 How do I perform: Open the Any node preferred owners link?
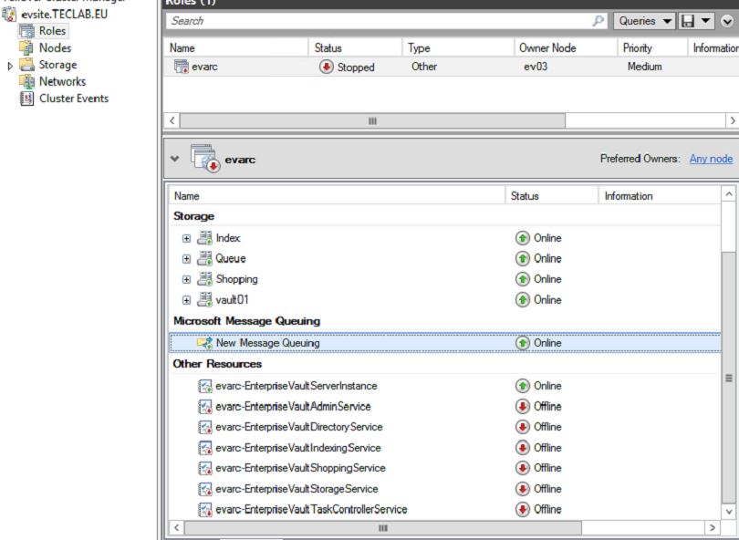(711, 159)
